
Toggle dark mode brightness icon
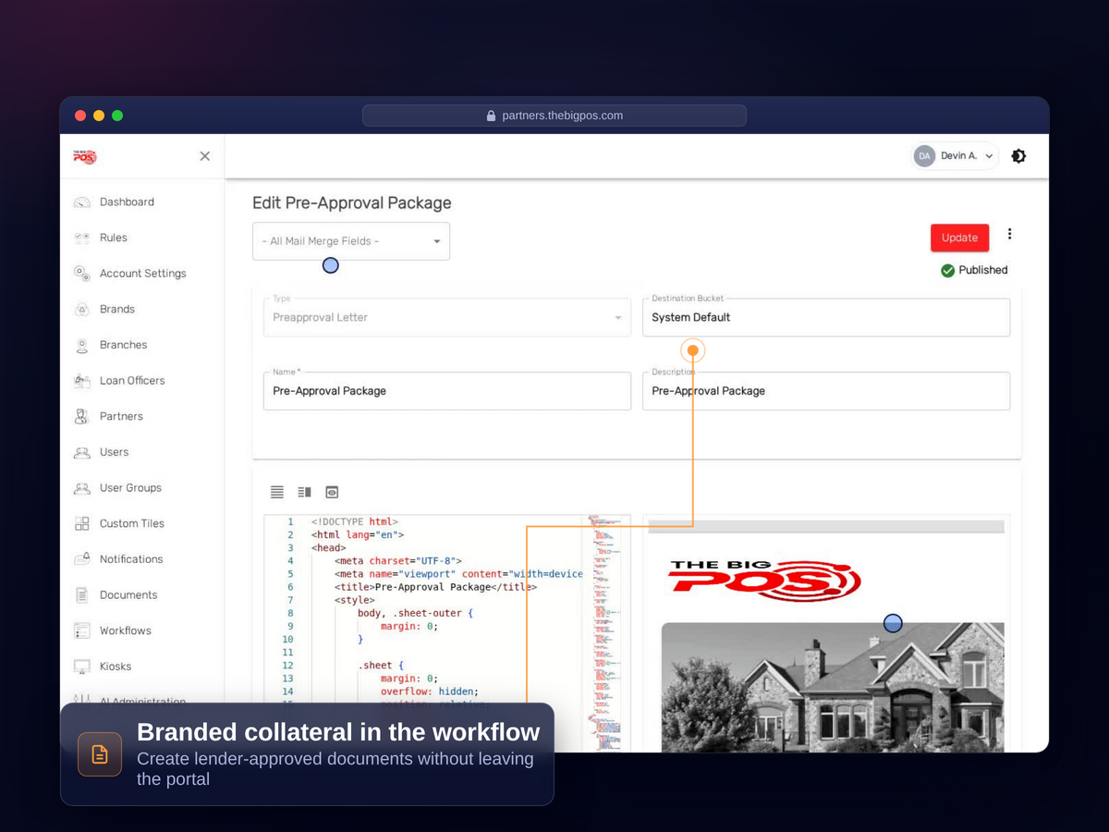(x=1018, y=156)
